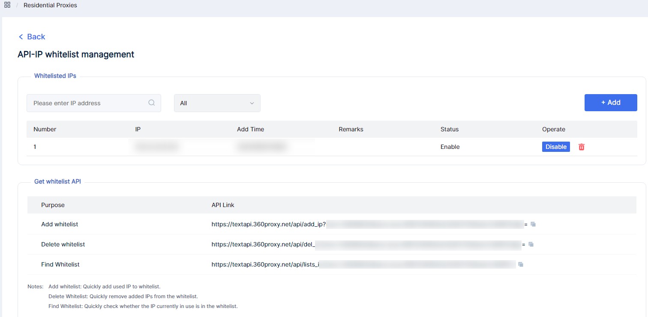Go back using the Back link
648x317 pixels.
[32, 37]
